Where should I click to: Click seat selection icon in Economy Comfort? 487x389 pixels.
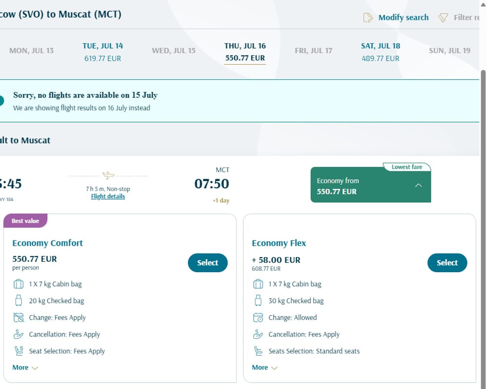pos(19,351)
